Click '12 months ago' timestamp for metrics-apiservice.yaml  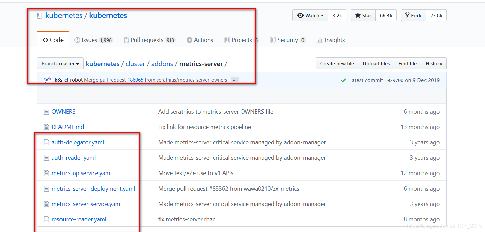pos(420,173)
